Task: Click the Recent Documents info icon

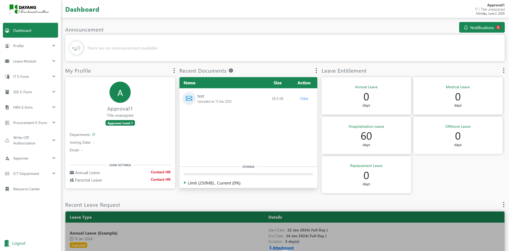Action: pos(231,71)
